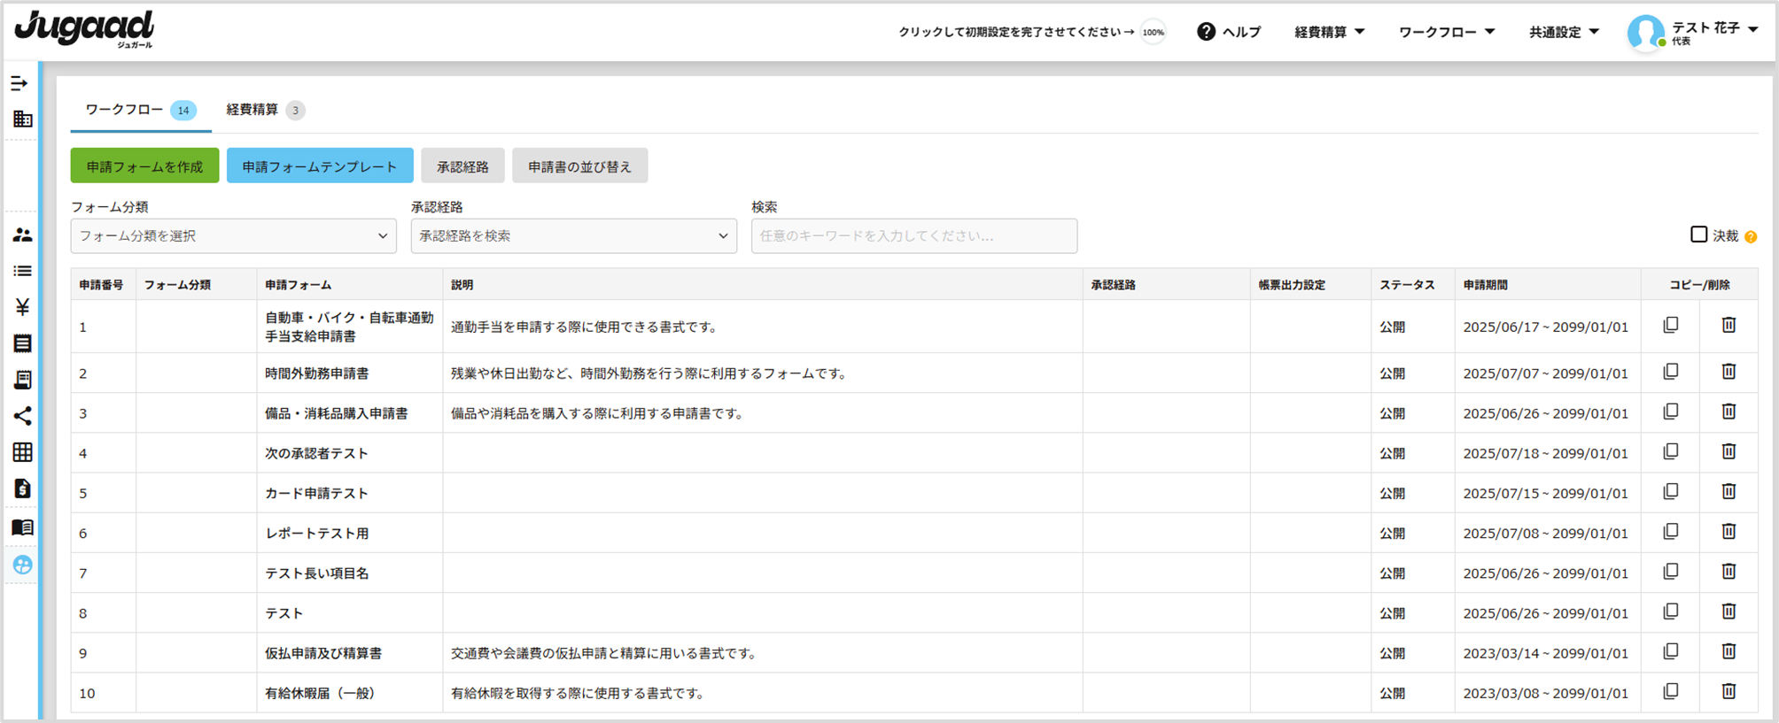This screenshot has height=723, width=1779.
Task: Expand the sidebar with the arrow menu icon
Action: (19, 83)
